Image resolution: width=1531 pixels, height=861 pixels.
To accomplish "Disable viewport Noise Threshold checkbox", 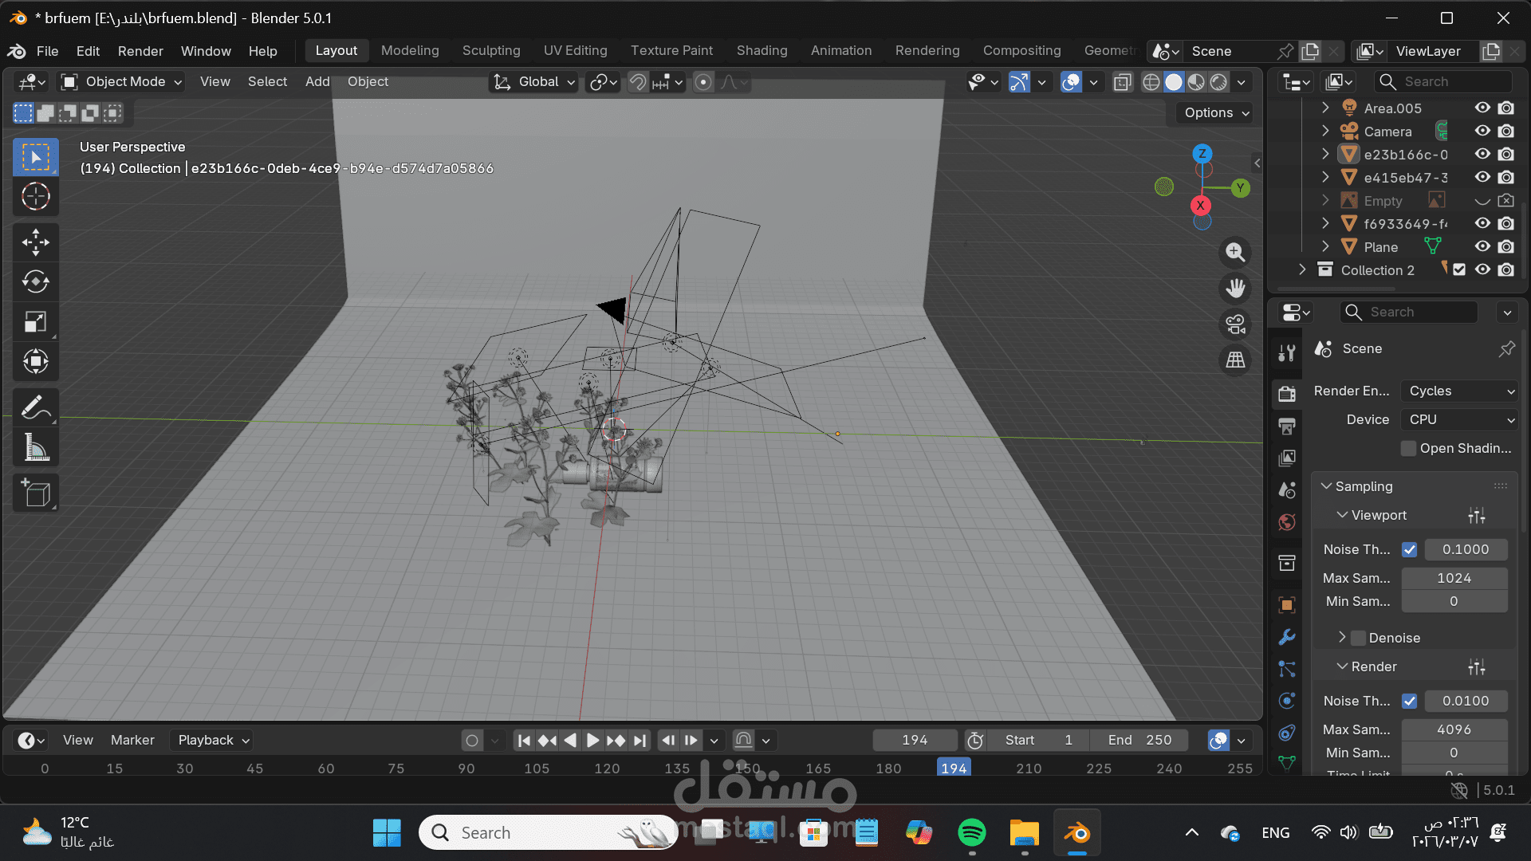I will tap(1409, 549).
